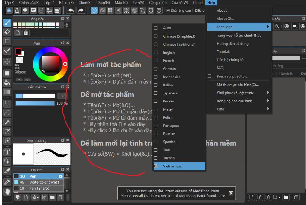Select the Hand pan tool
The image size is (306, 205).
pos(7,192)
